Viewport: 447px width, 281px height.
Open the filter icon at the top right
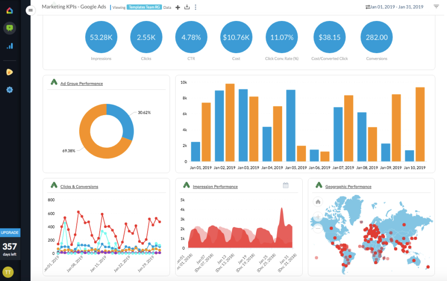[436, 7]
